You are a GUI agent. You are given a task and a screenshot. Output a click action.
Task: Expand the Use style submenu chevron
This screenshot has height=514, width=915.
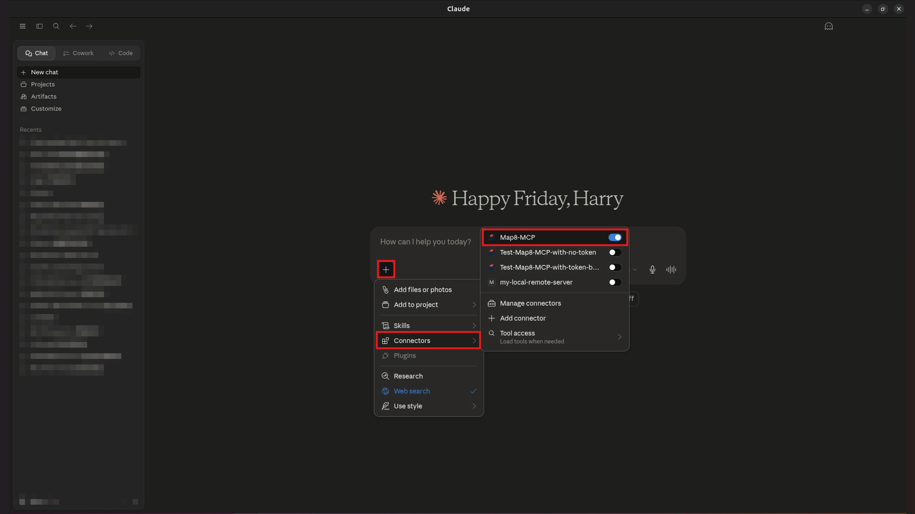[x=474, y=406]
